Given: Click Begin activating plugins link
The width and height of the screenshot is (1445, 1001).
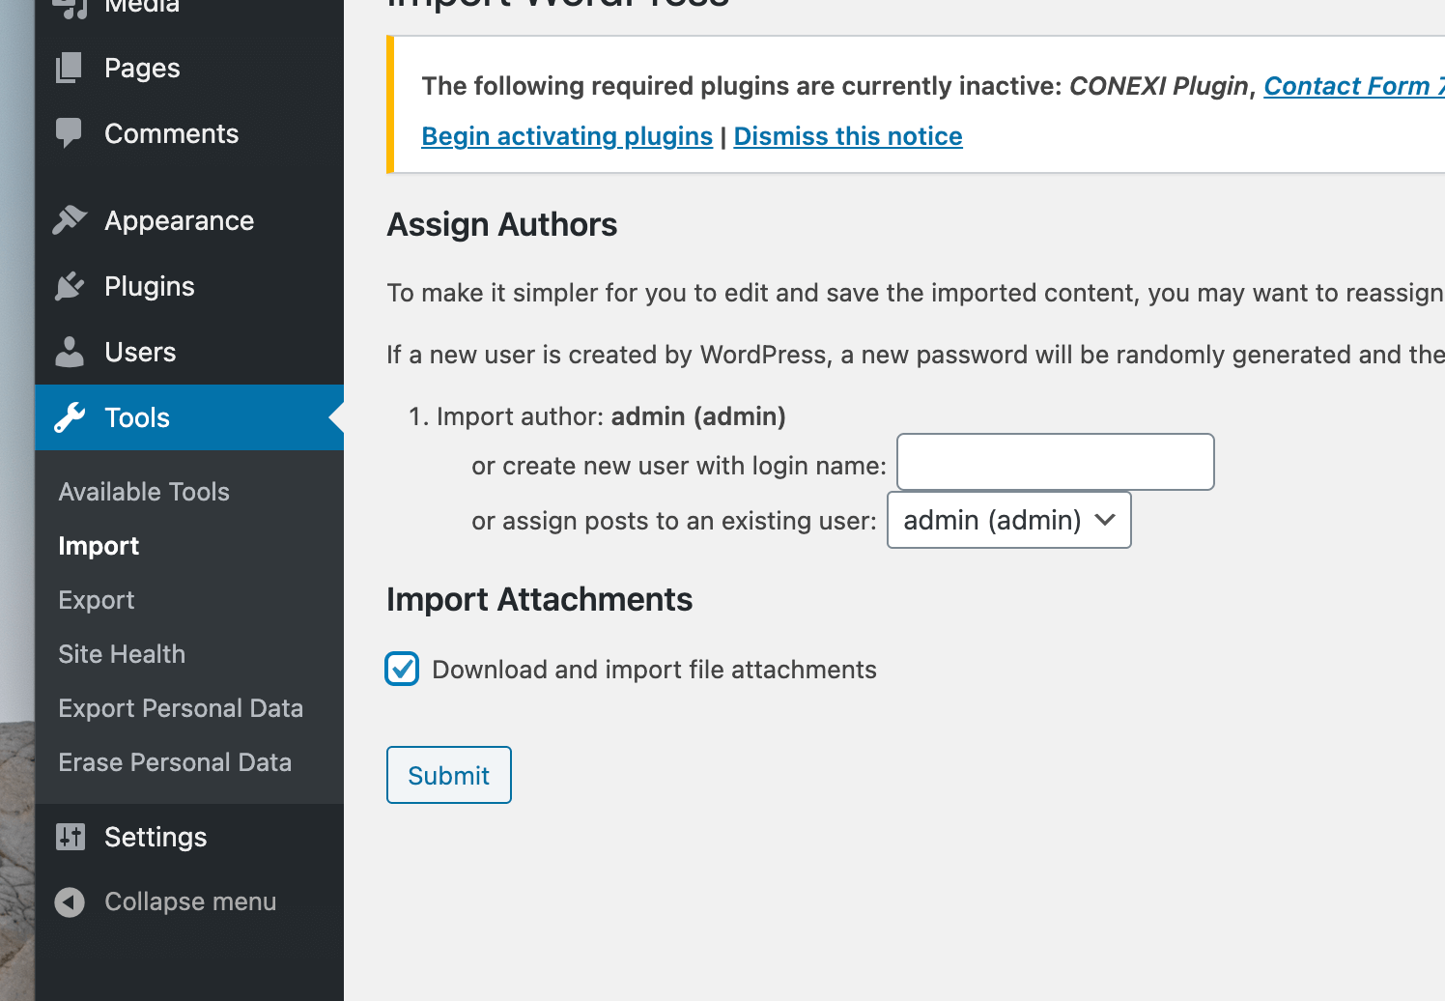Looking at the screenshot, I should tap(567, 136).
